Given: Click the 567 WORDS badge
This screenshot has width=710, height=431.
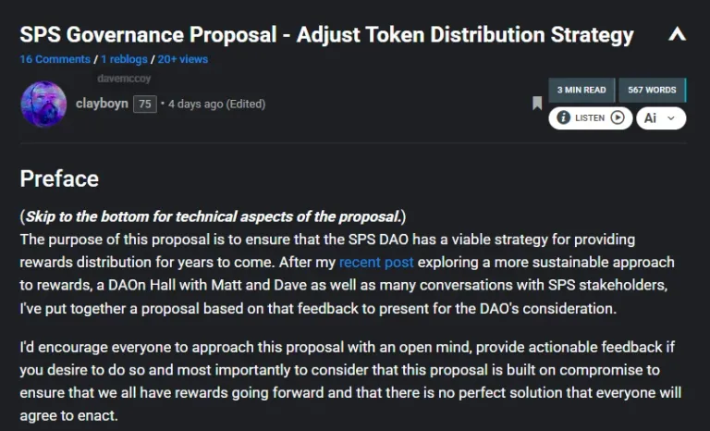Looking at the screenshot, I should (652, 90).
